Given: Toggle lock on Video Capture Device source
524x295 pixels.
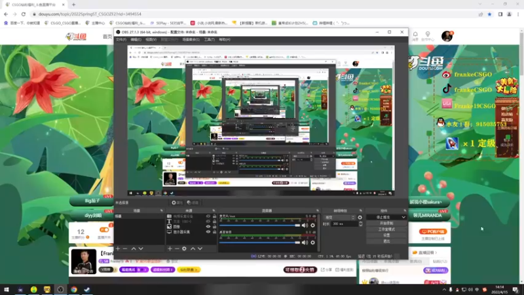Looking at the screenshot, I should pos(215,216).
